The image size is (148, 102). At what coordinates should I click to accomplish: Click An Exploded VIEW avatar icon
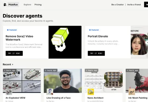pyautogui.click(x=9, y=92)
